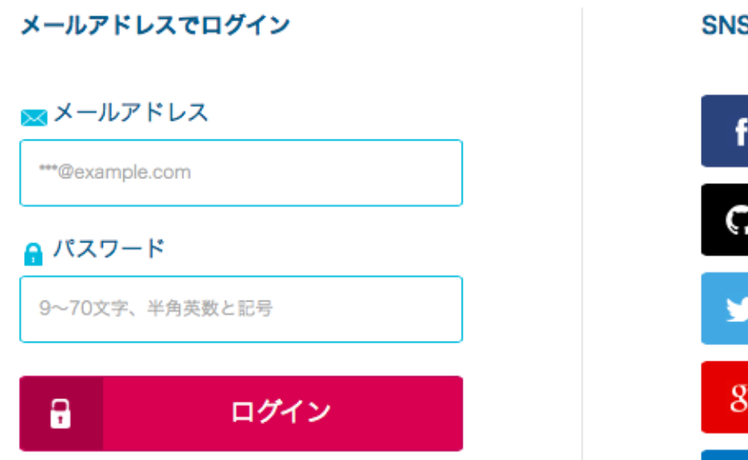Click the メールアドレス field label
Viewport: 748px width, 460px height.
click(x=131, y=113)
